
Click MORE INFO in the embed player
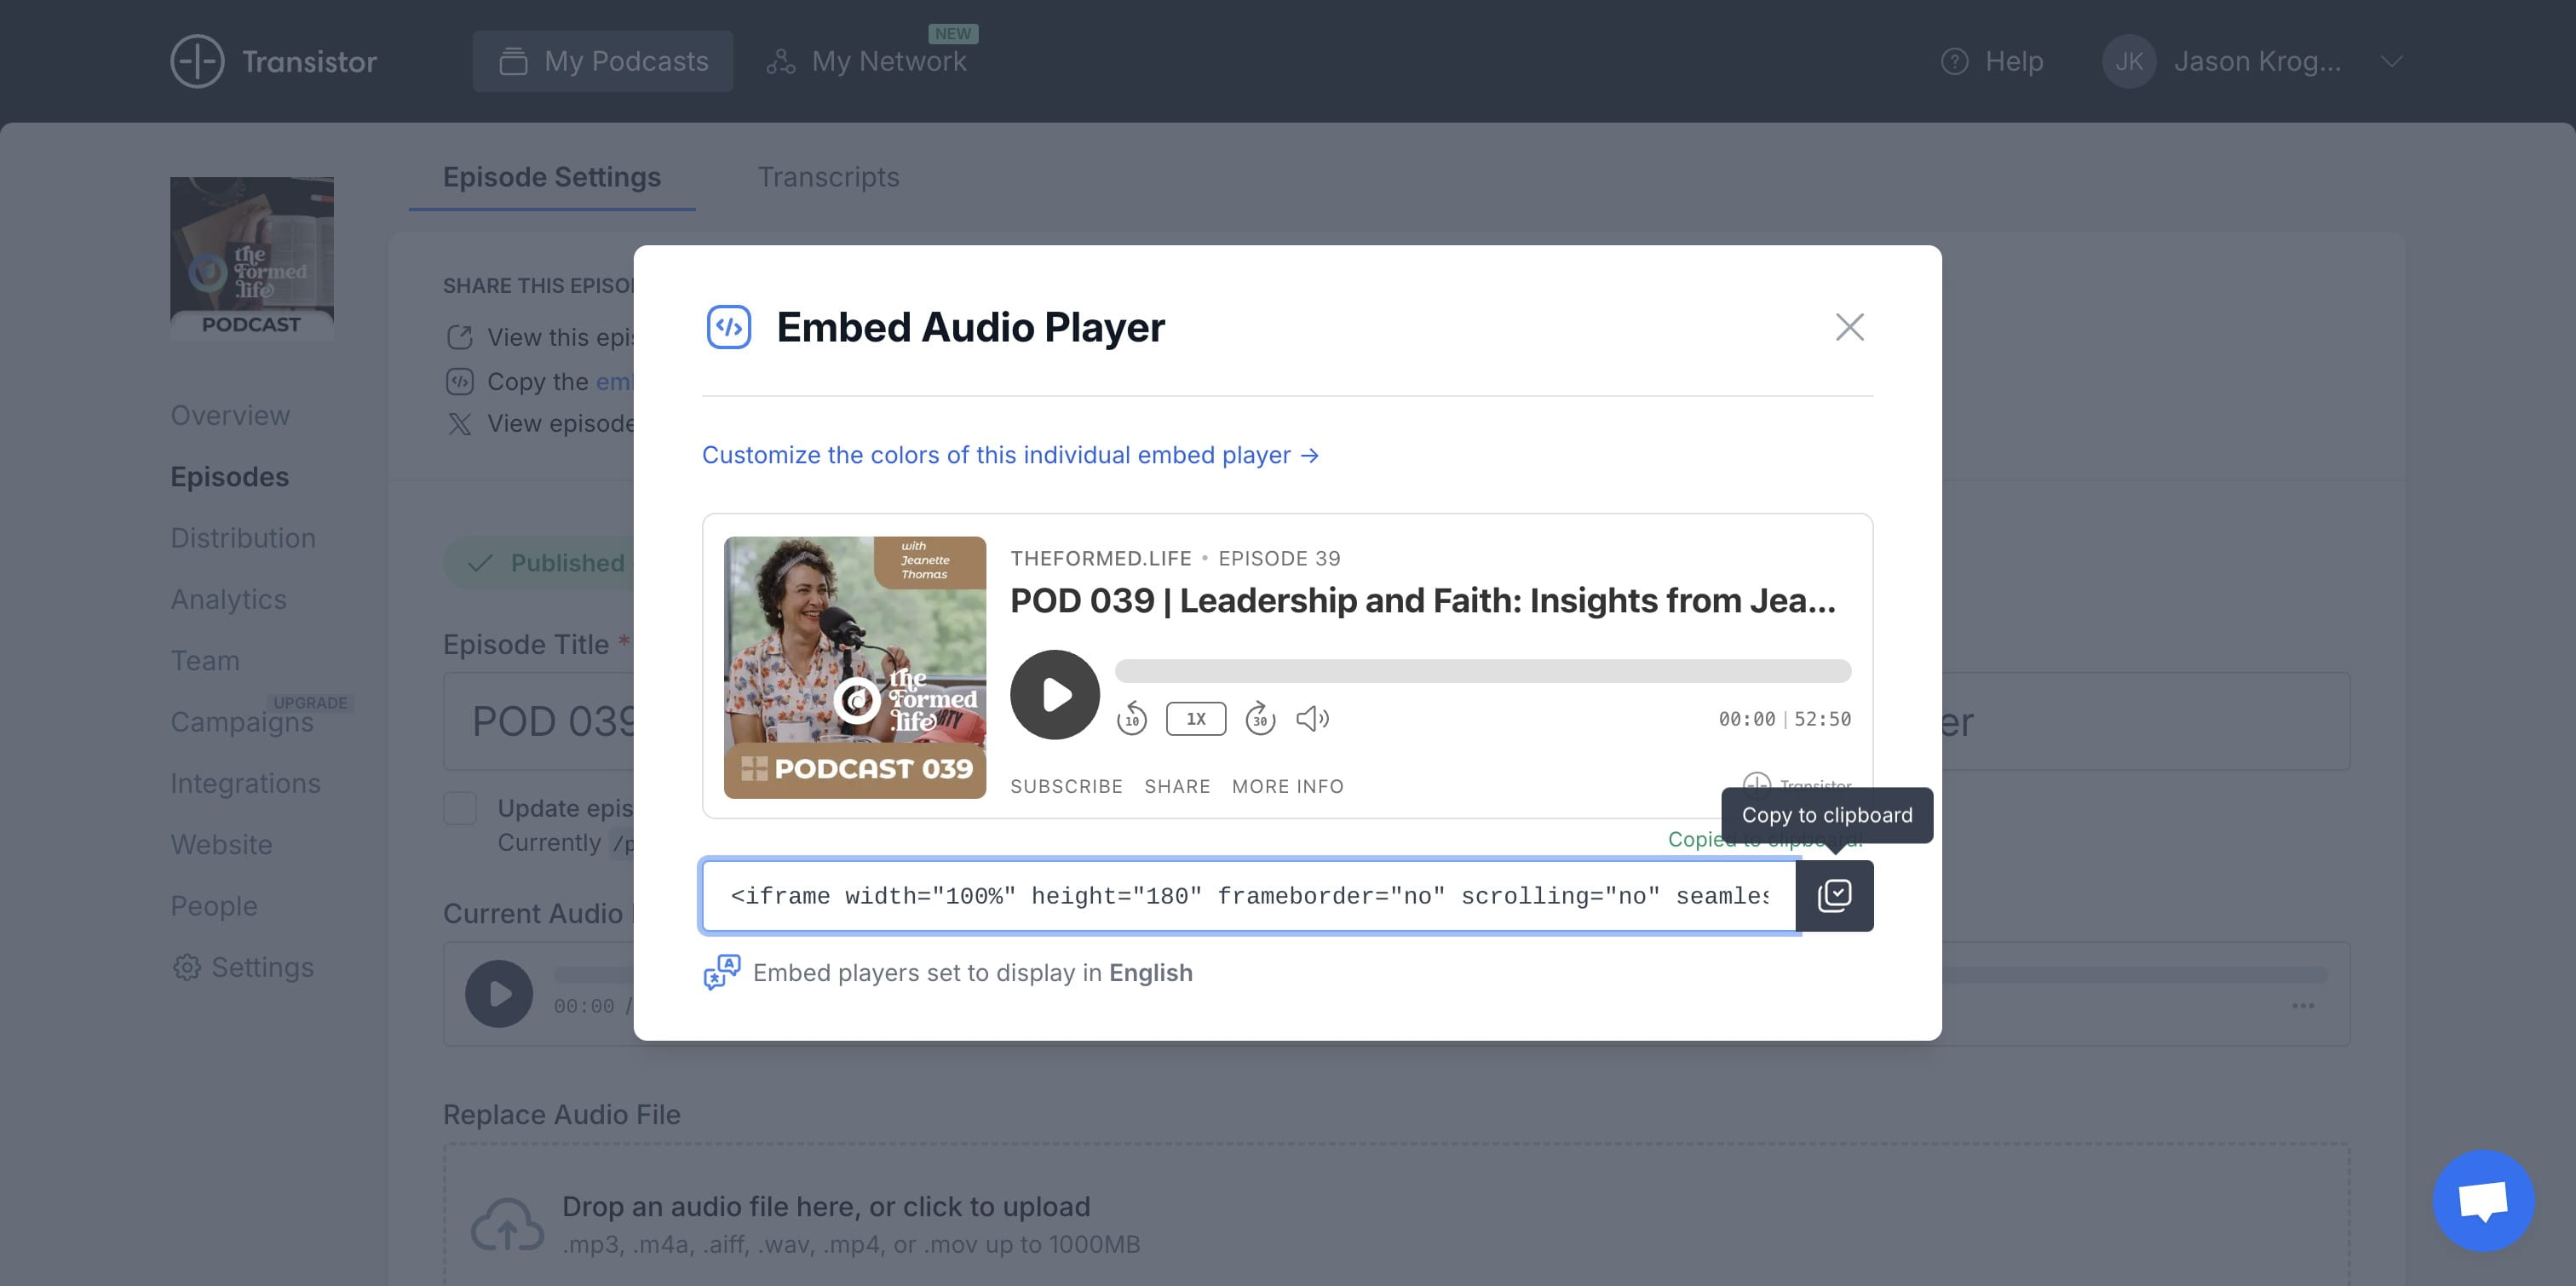click(1287, 787)
